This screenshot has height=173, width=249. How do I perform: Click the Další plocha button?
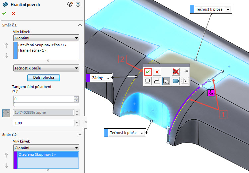click(44, 77)
